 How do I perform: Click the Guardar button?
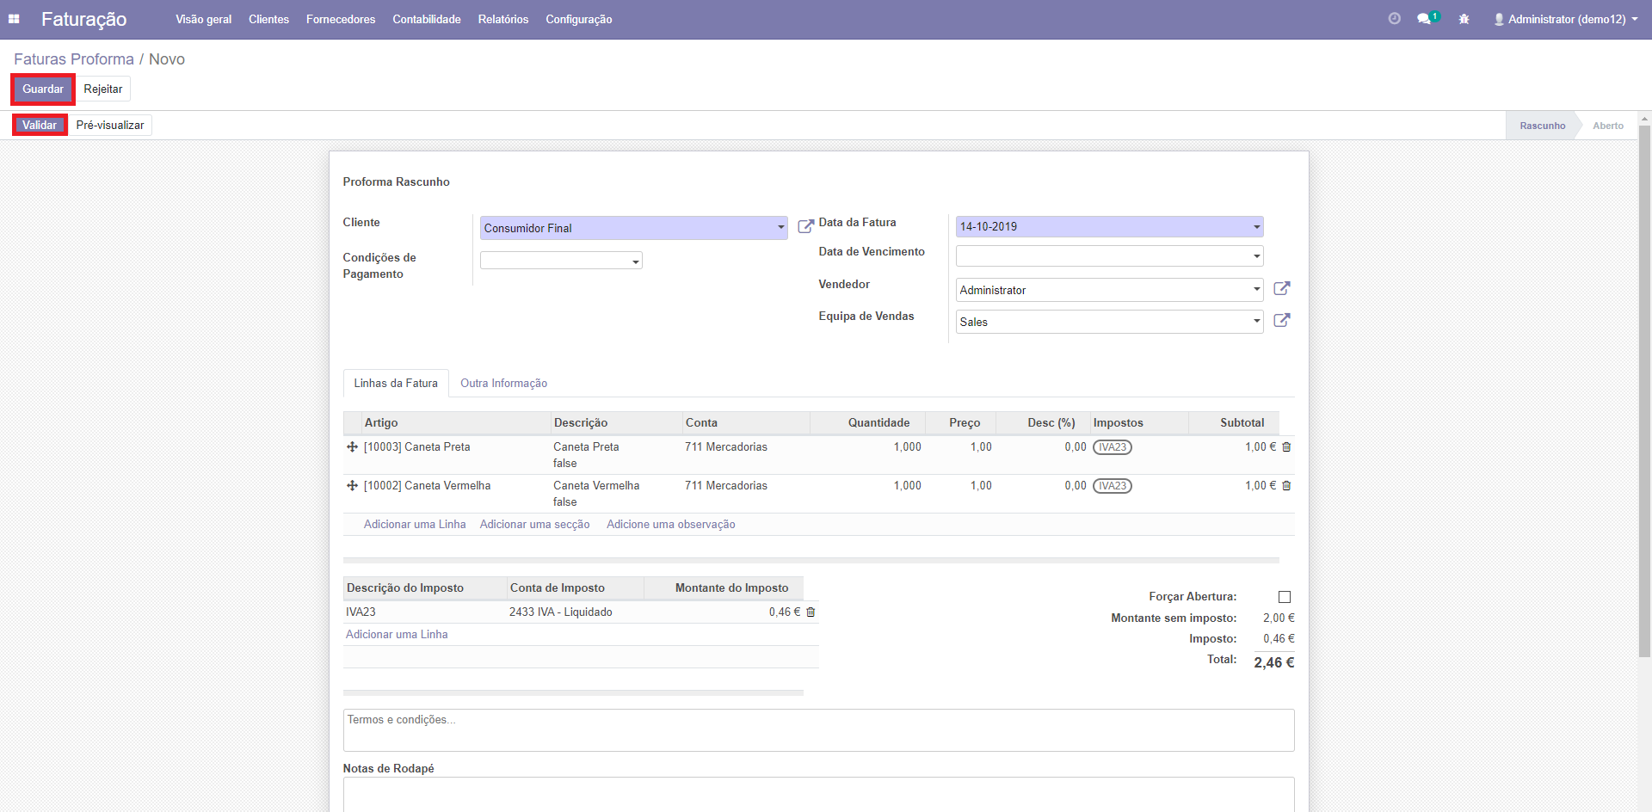coord(43,89)
